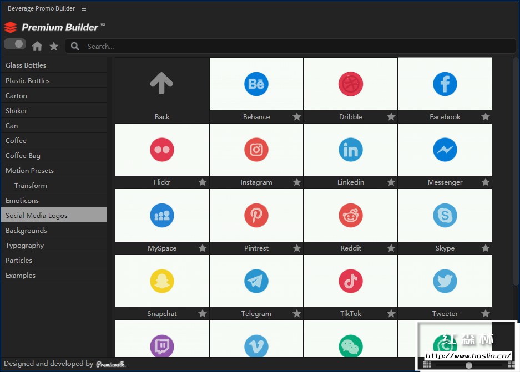Favorite Reddit with its star
This screenshot has height=372, width=520.
(391, 248)
